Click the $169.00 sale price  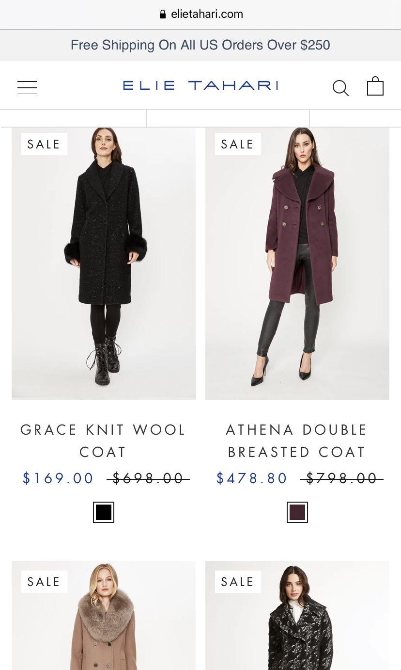point(58,478)
